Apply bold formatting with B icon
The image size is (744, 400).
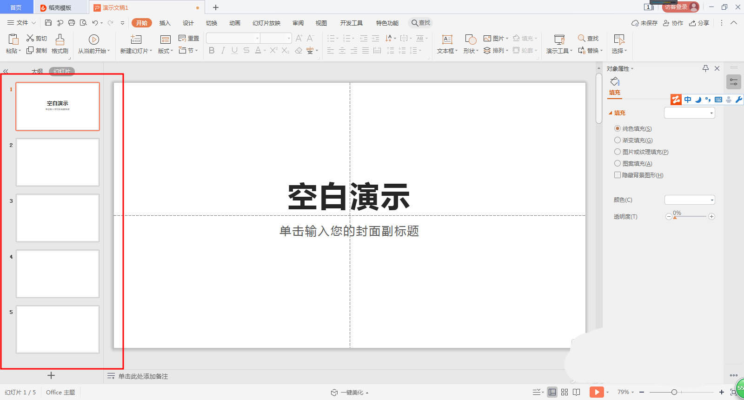(212, 50)
